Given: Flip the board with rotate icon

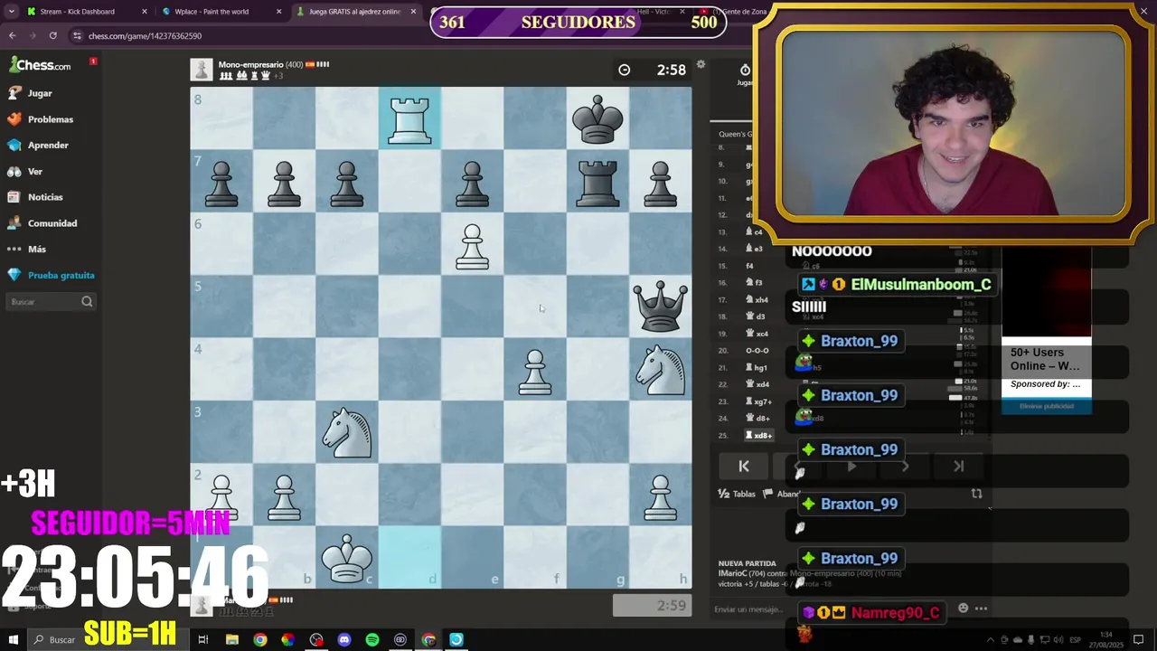Looking at the screenshot, I should tap(976, 494).
